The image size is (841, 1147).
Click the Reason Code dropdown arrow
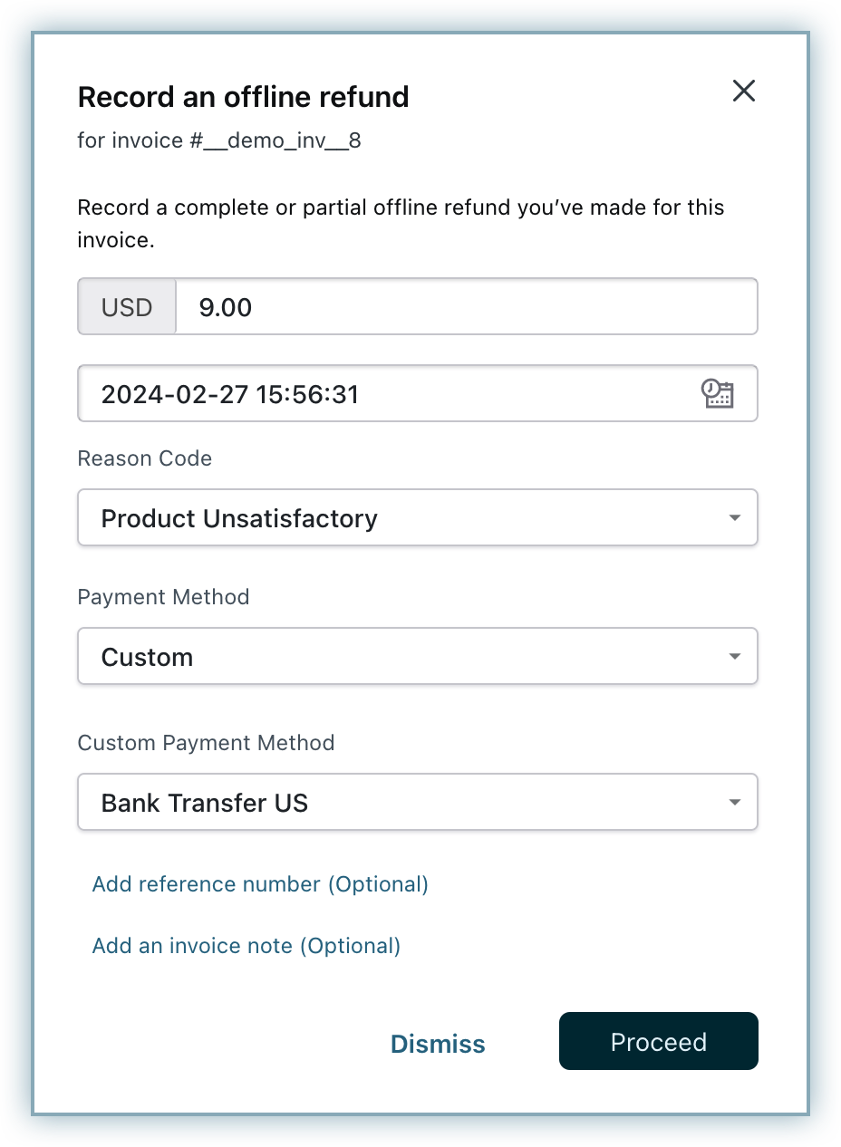coord(734,518)
